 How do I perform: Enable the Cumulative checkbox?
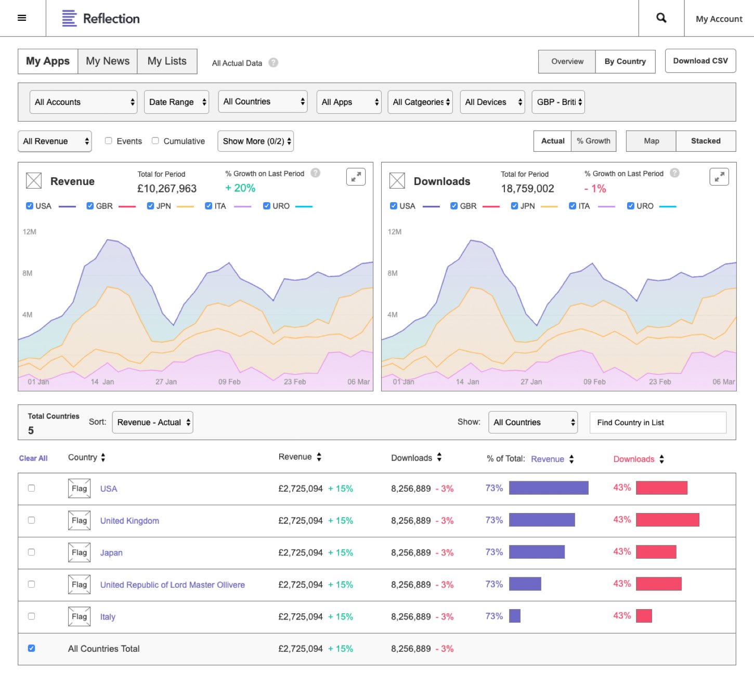tap(155, 140)
